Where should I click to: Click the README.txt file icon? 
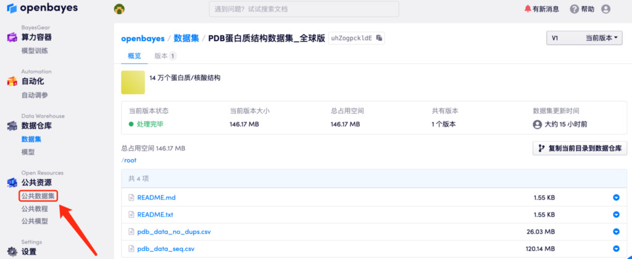coord(131,215)
